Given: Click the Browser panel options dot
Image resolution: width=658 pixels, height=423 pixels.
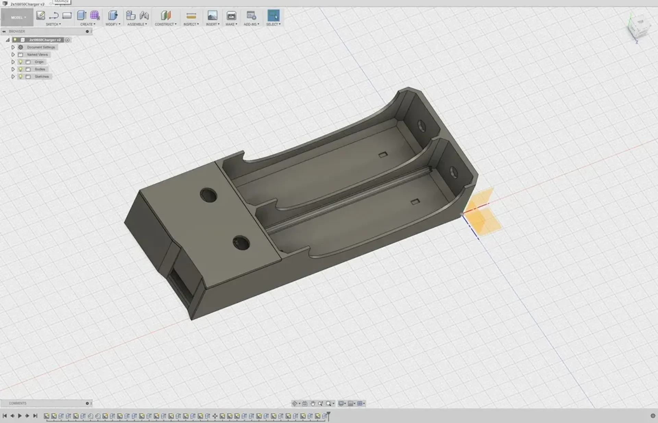Looking at the screenshot, I should tap(87, 32).
